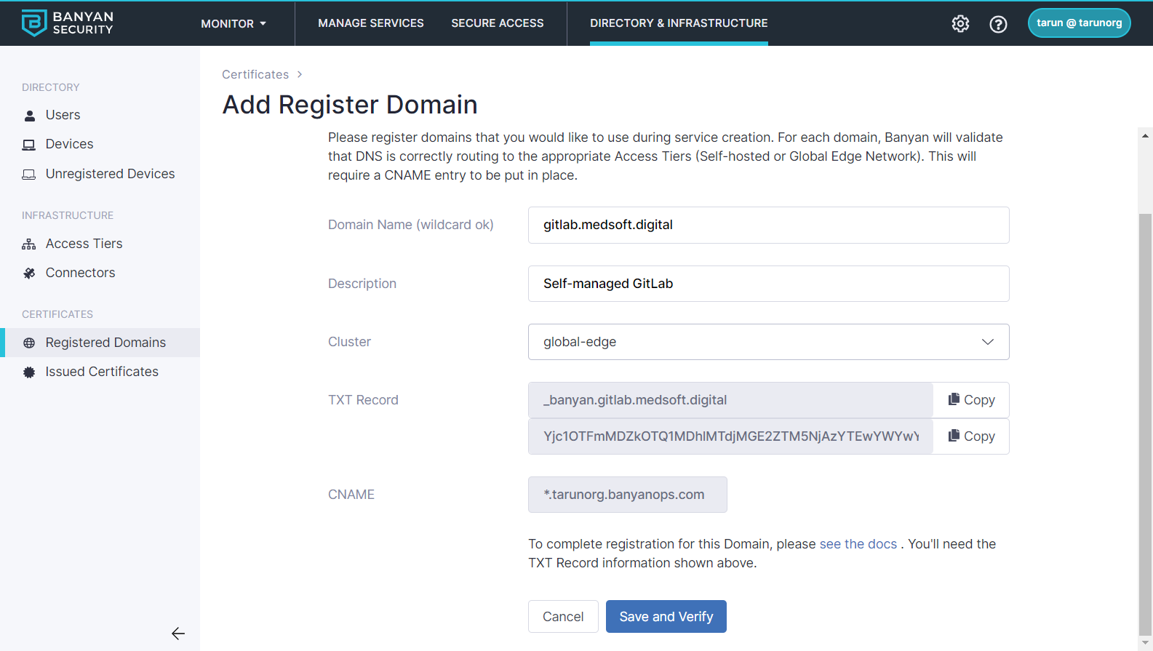1153x651 pixels.
Task: Open the Cluster global-edge dropdown
Action: (x=768, y=342)
